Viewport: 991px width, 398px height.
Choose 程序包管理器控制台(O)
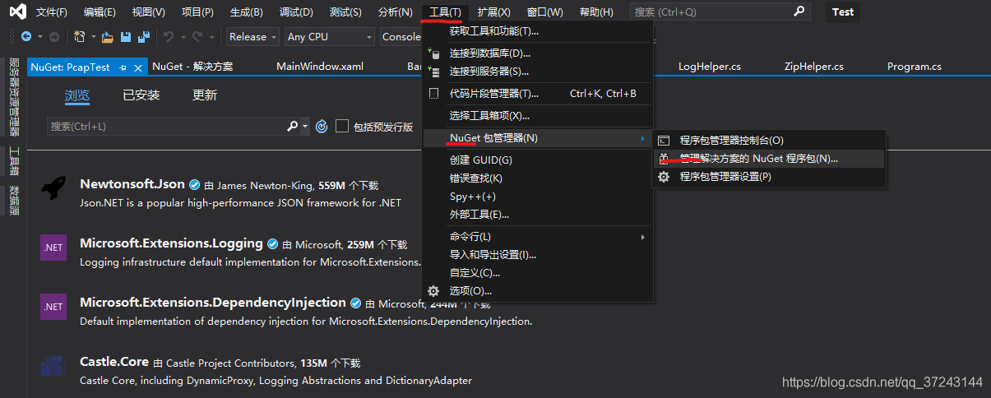click(x=769, y=141)
